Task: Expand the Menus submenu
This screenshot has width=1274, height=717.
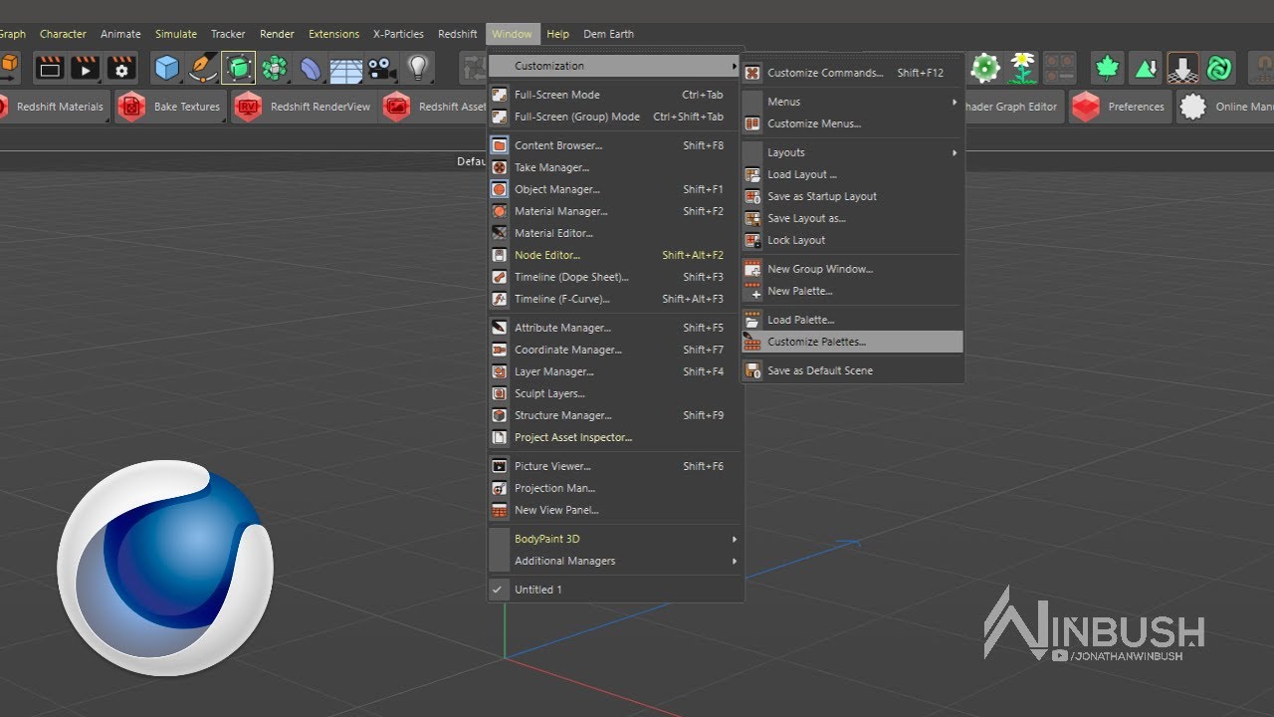Action: [x=853, y=102]
